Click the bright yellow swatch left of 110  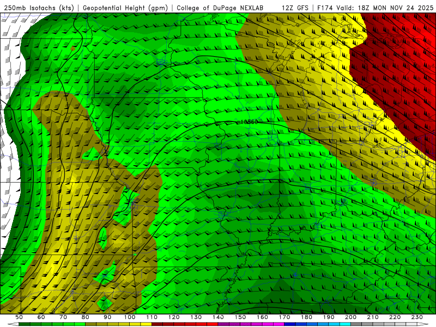[146, 324]
